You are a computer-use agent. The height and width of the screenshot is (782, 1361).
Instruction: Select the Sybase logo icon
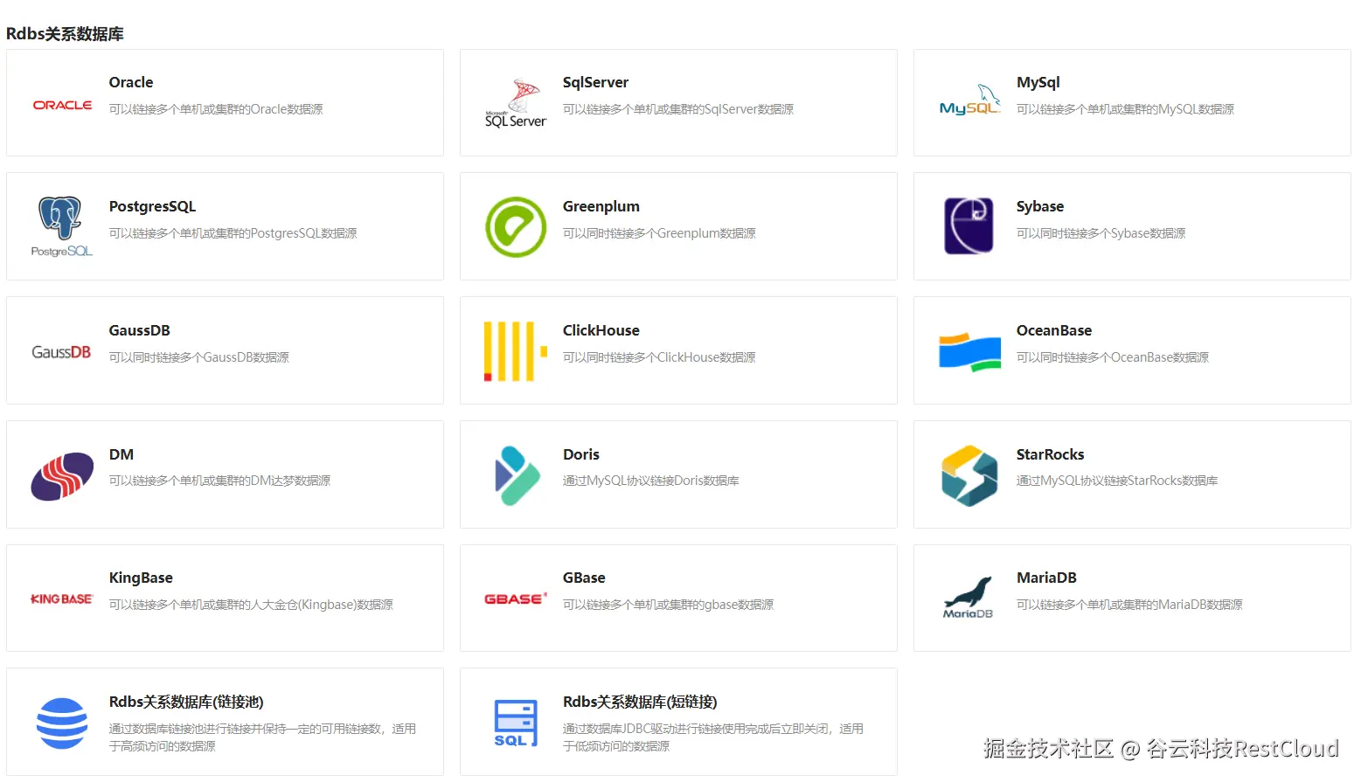969,225
